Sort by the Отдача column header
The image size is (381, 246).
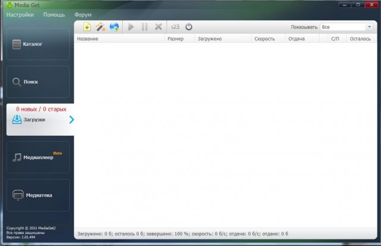pyautogui.click(x=302, y=39)
